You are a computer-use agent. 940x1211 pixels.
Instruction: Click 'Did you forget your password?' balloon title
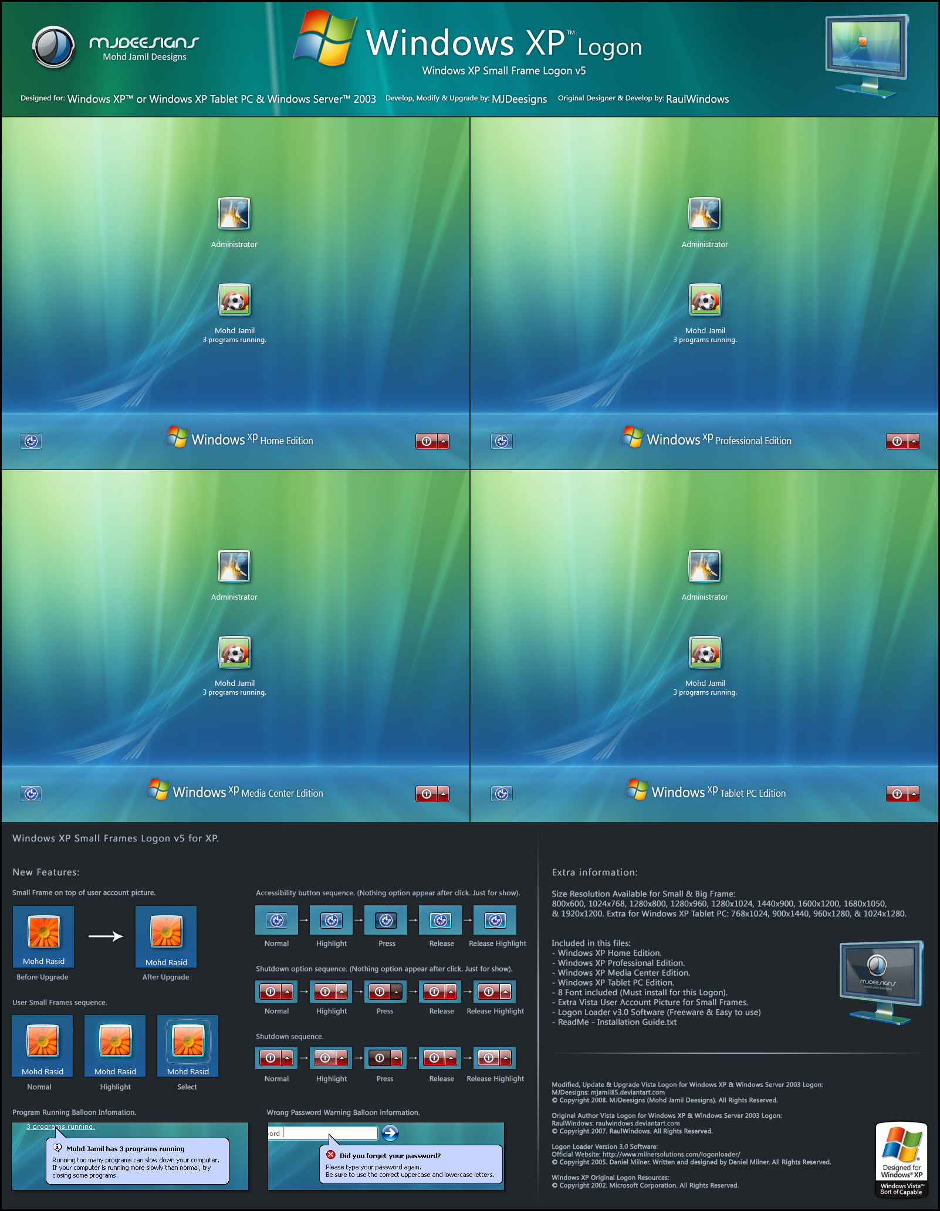coord(390,1156)
